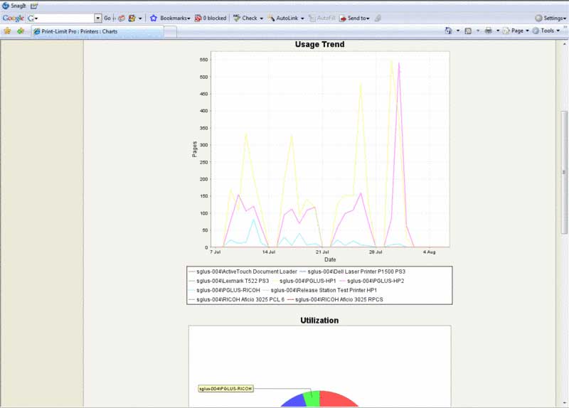Click the Print icon in command bar
The height and width of the screenshot is (408, 569).
488,31
